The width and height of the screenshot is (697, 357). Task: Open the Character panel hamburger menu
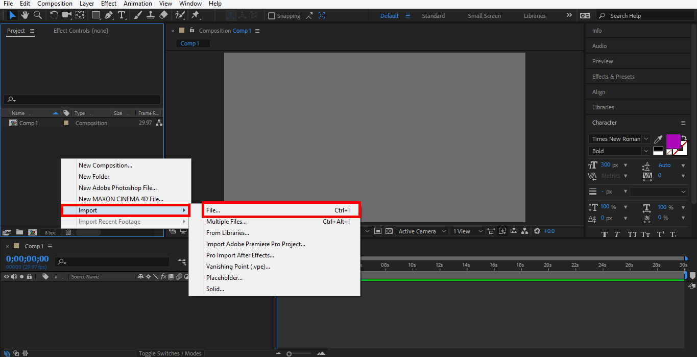coord(683,123)
